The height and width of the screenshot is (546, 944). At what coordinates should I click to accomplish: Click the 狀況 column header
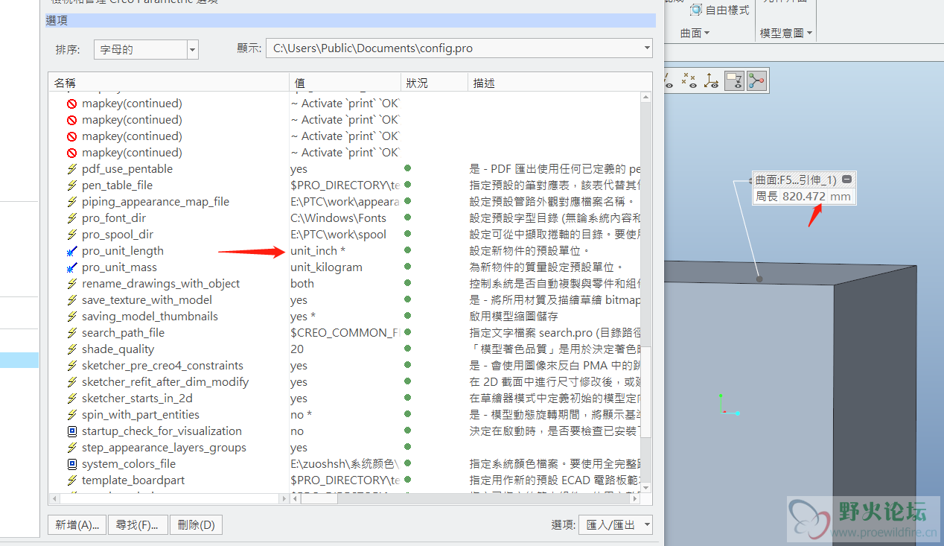point(434,83)
